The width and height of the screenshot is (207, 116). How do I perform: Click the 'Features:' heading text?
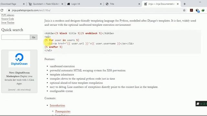tap(50, 59)
